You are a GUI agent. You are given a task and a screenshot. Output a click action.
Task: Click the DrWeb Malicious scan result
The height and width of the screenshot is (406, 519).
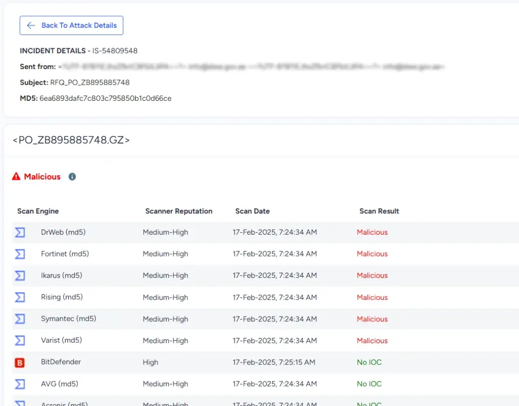click(372, 232)
